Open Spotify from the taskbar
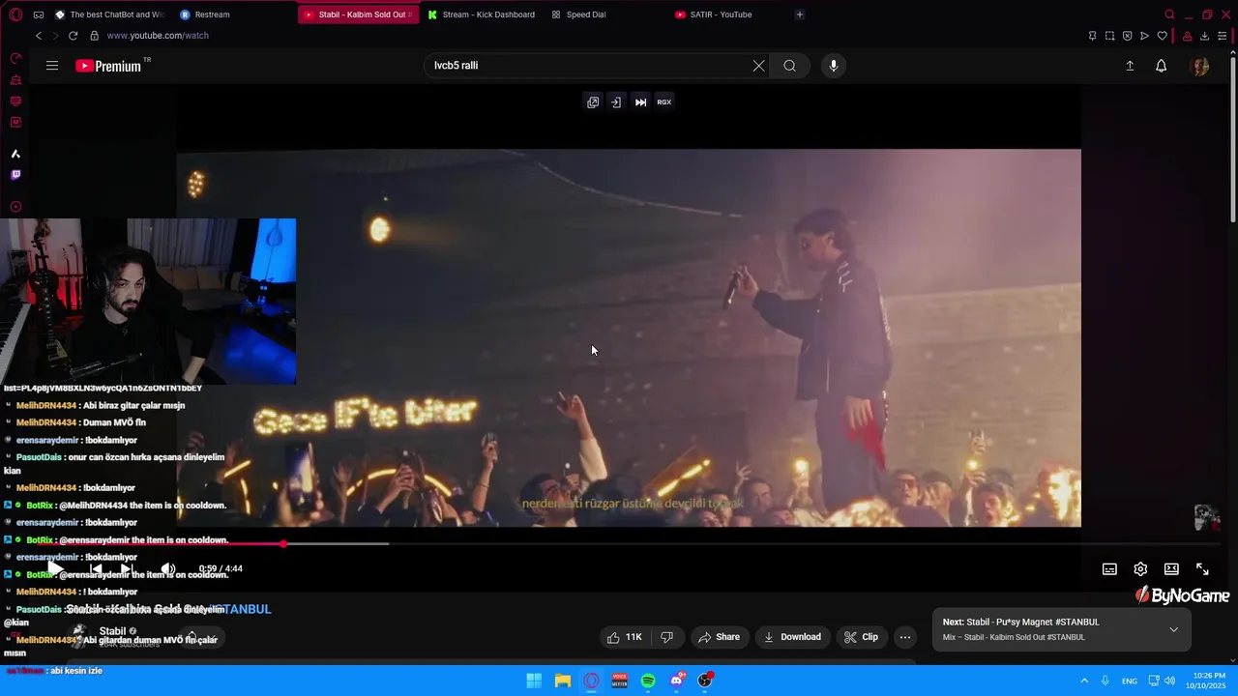 [x=648, y=681]
